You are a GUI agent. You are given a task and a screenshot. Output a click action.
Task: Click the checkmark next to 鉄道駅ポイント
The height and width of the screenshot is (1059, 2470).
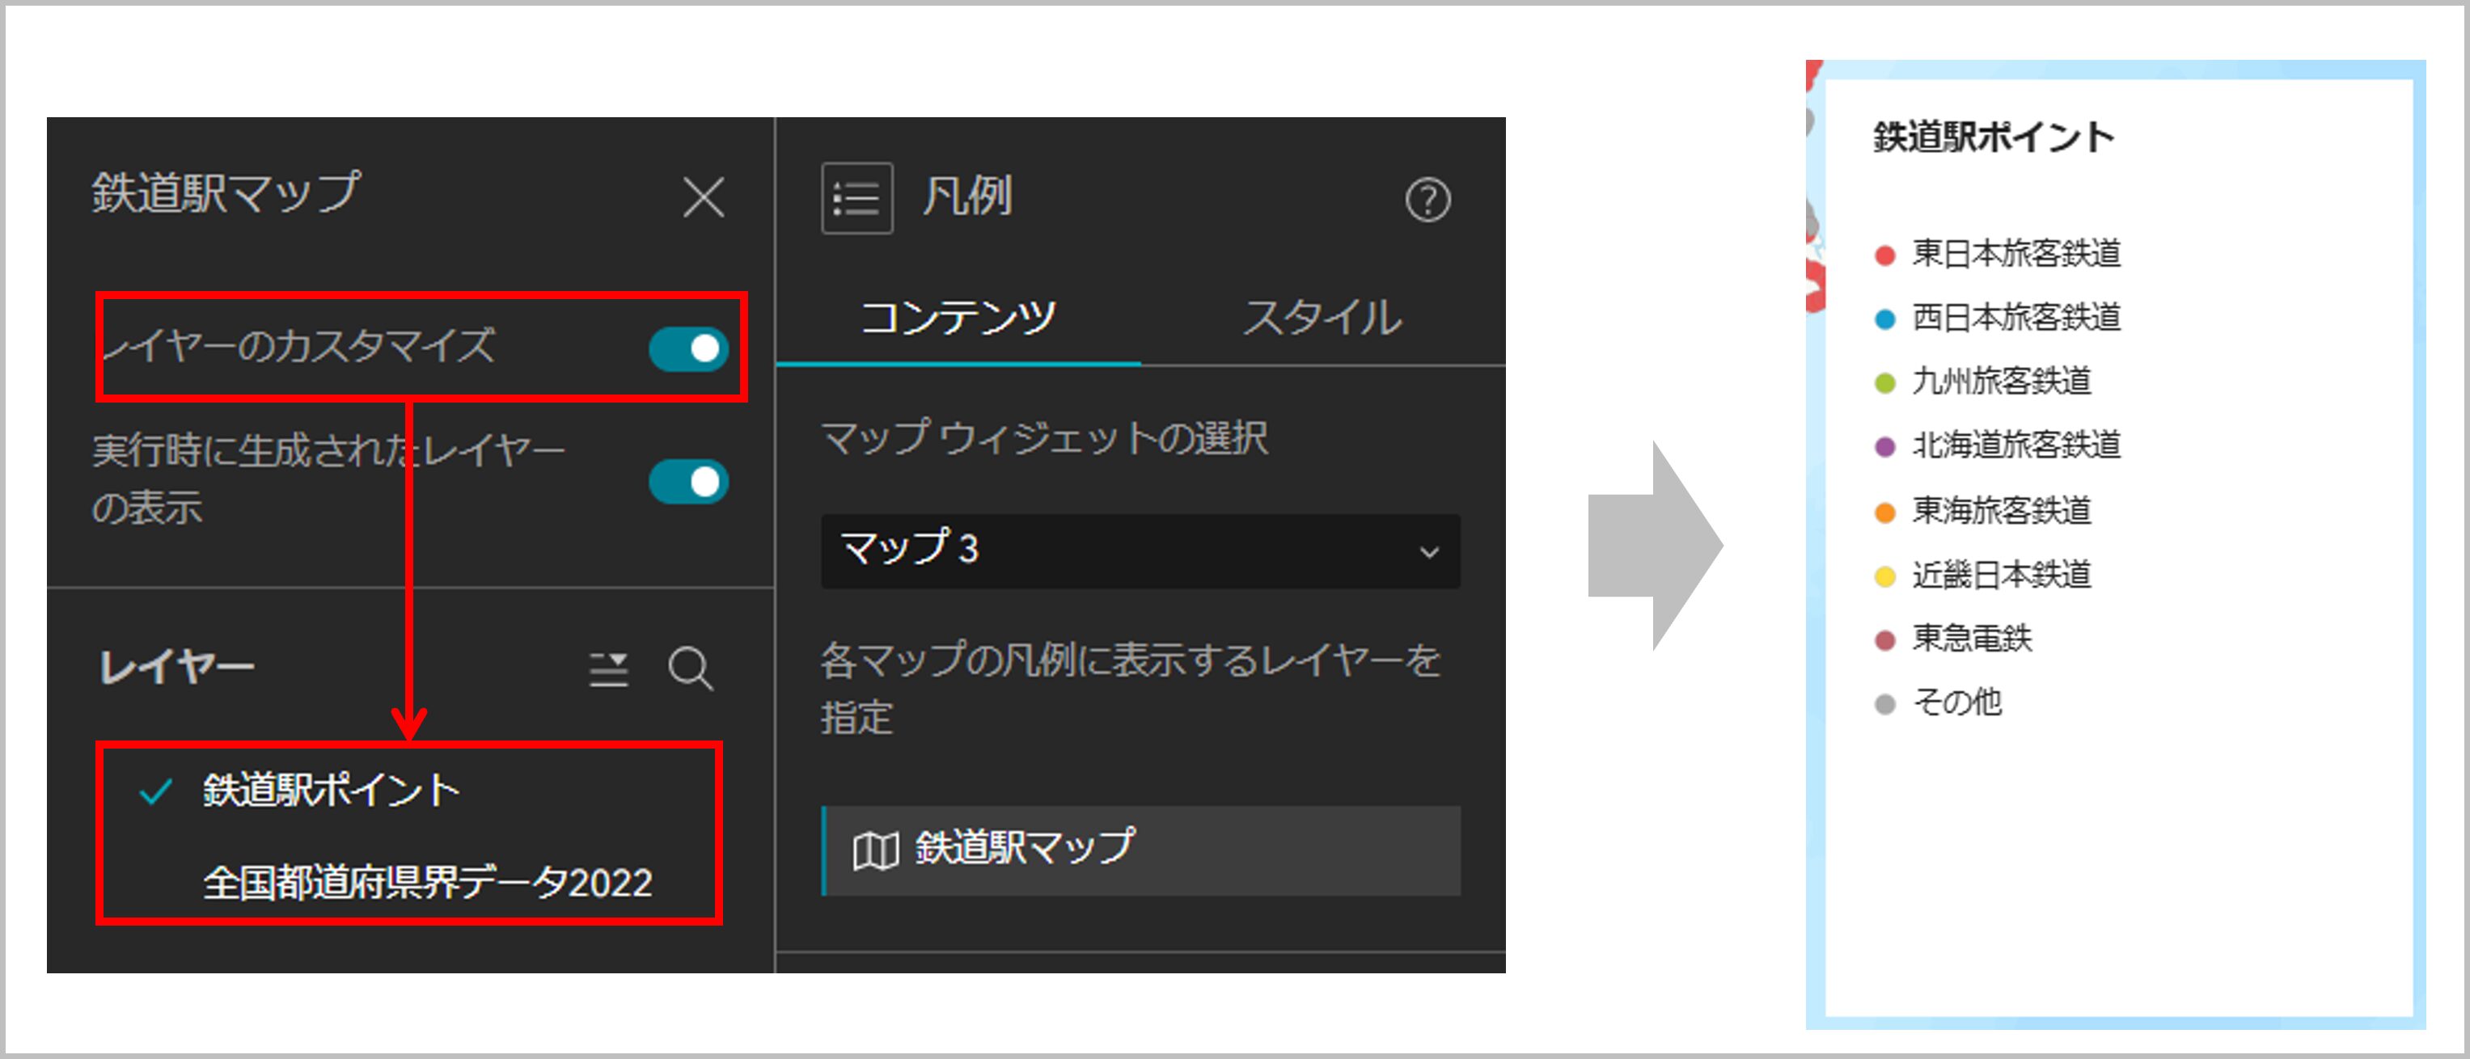coord(155,791)
